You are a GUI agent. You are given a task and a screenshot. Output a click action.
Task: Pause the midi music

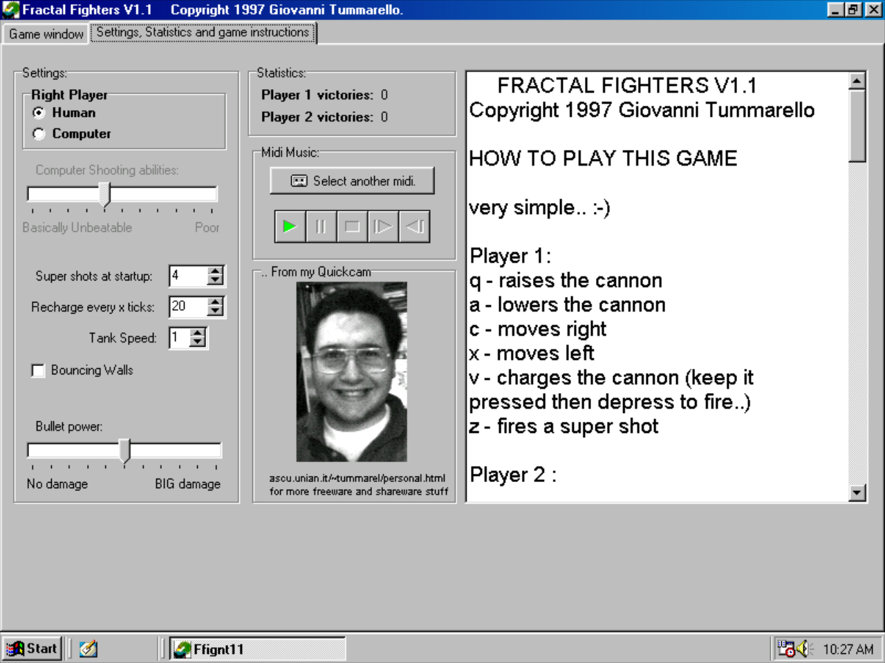[321, 227]
